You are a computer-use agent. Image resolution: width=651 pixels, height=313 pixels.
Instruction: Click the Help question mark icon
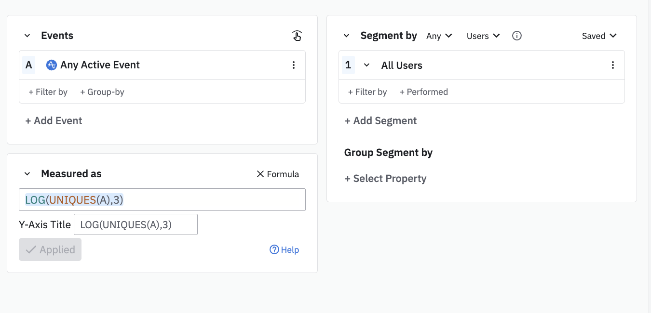click(x=274, y=249)
